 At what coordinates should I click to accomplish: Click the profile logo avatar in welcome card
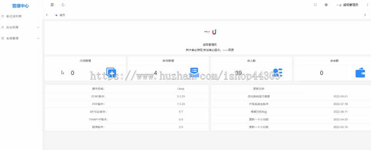210,32
